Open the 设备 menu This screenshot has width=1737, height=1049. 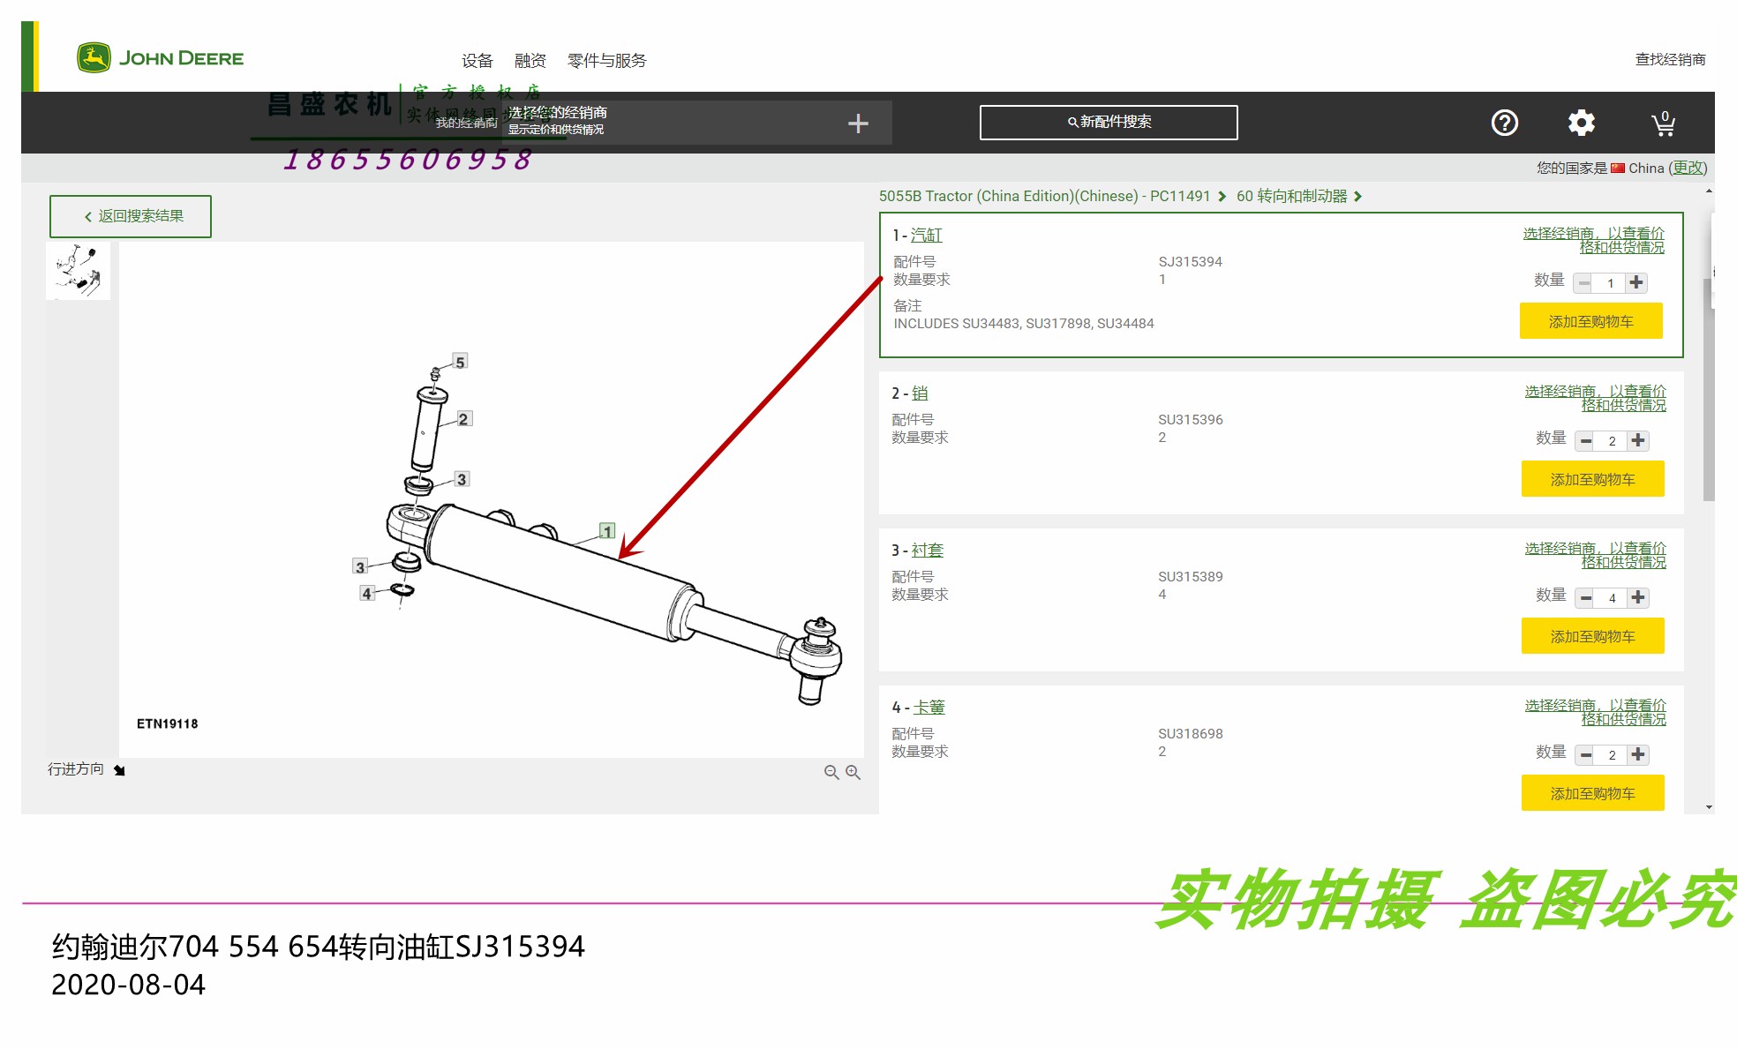click(477, 60)
